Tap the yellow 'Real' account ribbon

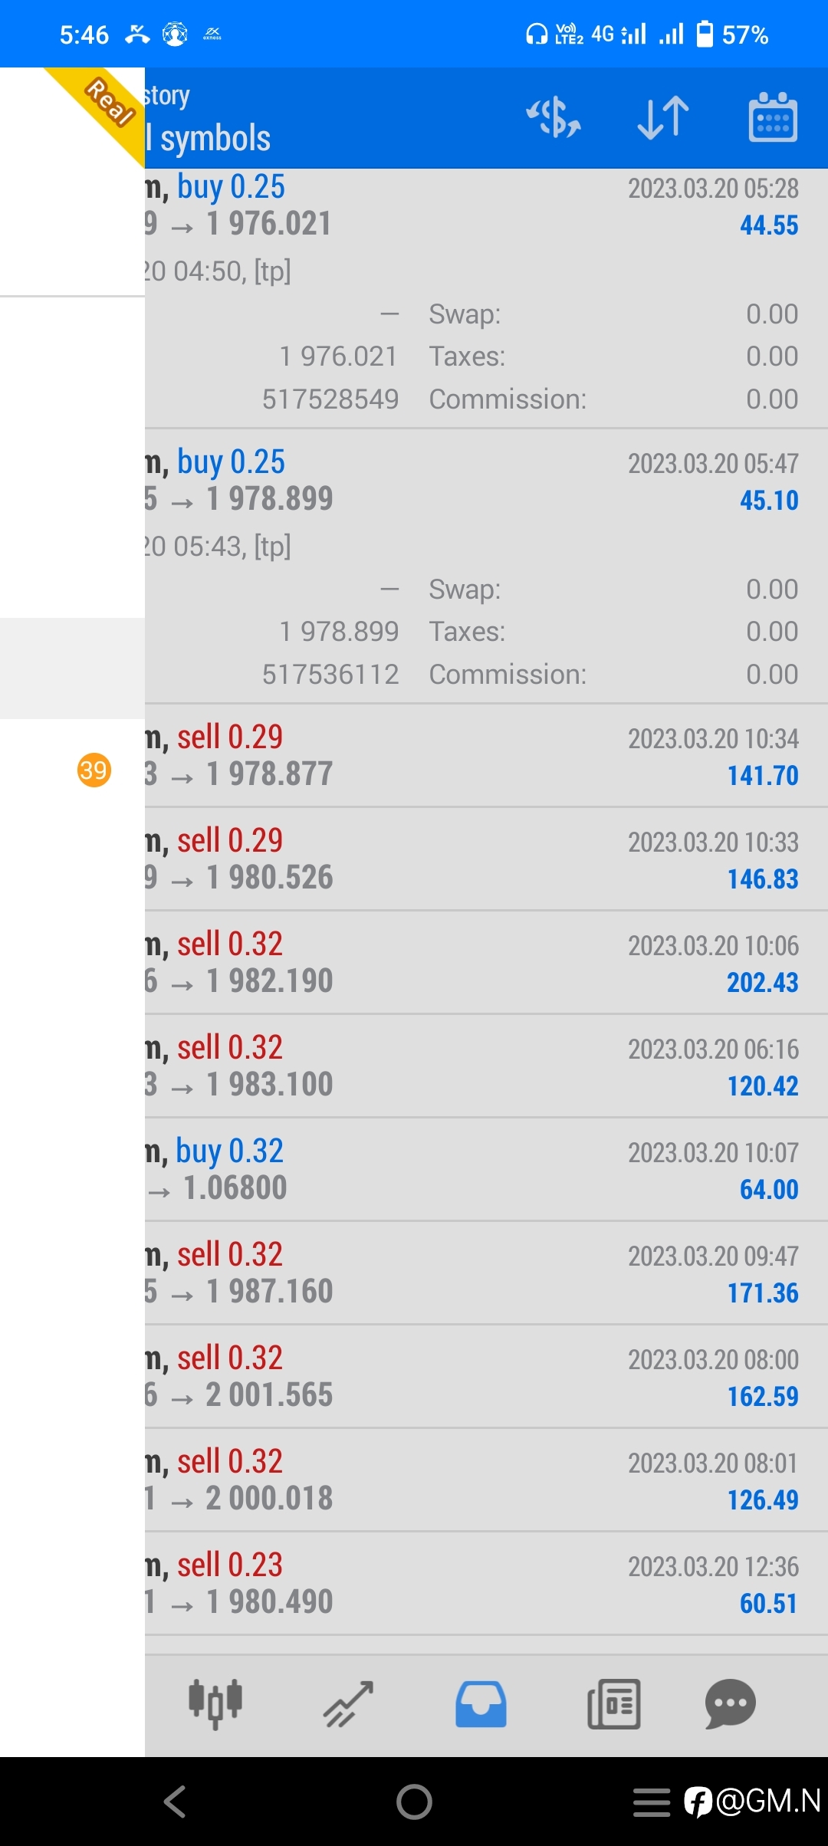(x=107, y=103)
